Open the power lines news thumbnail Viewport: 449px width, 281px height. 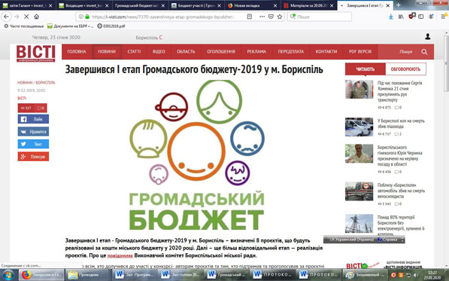pyautogui.click(x=359, y=224)
